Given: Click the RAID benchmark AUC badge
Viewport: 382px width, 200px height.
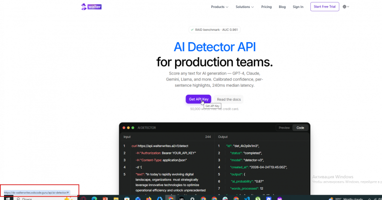Looking at the screenshot, I should (214, 30).
